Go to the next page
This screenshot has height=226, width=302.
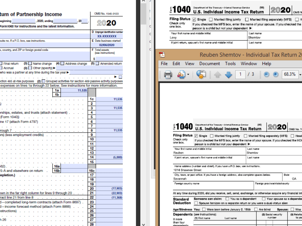pyautogui.click(x=229, y=74)
